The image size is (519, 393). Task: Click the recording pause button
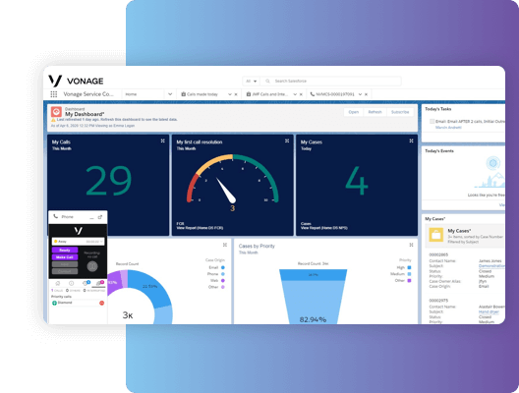92,266
